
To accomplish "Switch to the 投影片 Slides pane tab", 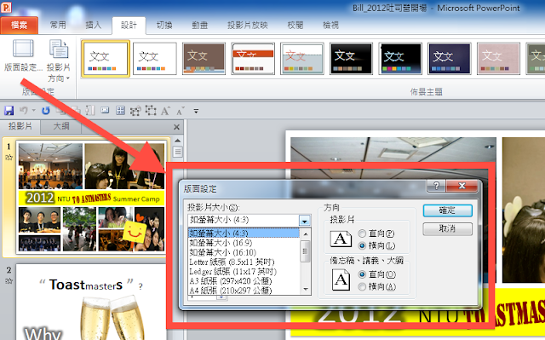I will (x=20, y=127).
